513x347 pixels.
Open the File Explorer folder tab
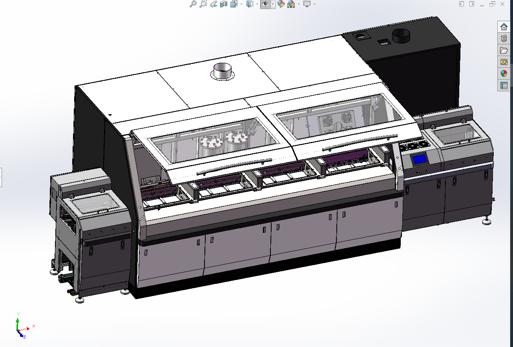[504, 50]
